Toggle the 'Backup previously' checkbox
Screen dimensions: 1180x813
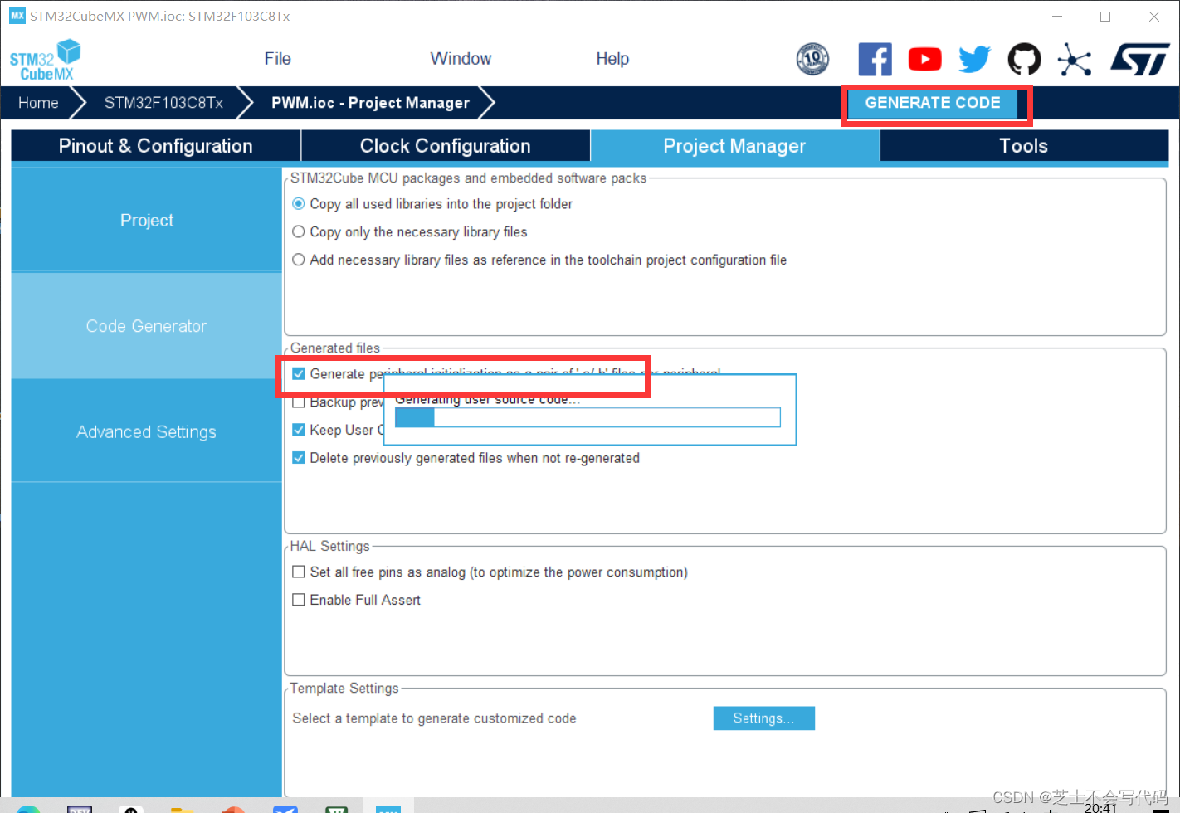(299, 402)
